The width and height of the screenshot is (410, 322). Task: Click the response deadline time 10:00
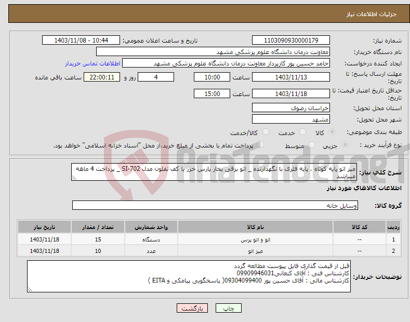click(212, 77)
